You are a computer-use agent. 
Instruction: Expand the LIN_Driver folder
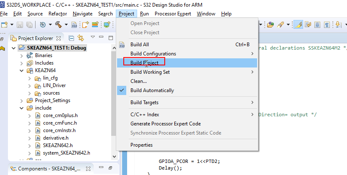tap(29, 86)
